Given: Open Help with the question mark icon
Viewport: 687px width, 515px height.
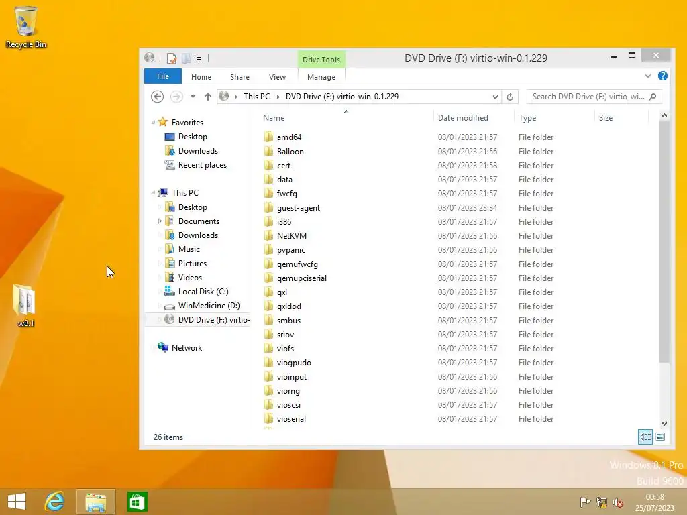Looking at the screenshot, I should (x=662, y=76).
